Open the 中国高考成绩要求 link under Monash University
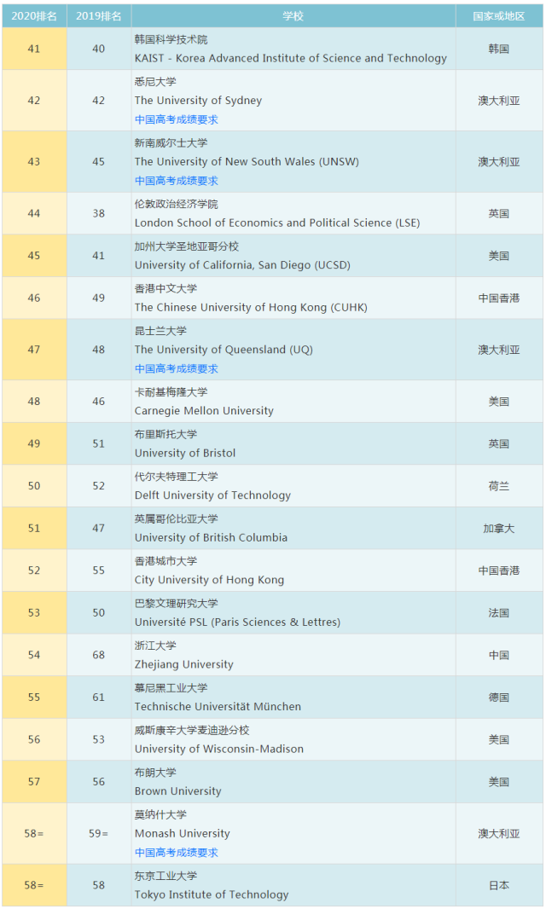This screenshot has width=546, height=909. (x=177, y=853)
